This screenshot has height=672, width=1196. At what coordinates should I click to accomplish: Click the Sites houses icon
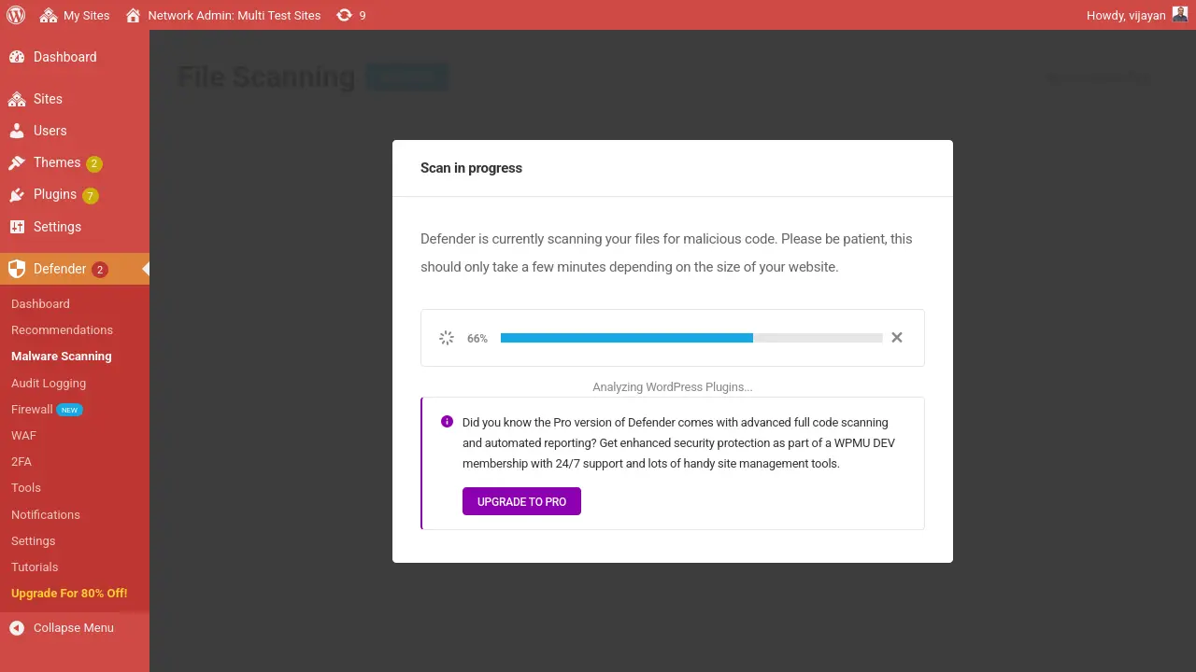pyautogui.click(x=17, y=99)
